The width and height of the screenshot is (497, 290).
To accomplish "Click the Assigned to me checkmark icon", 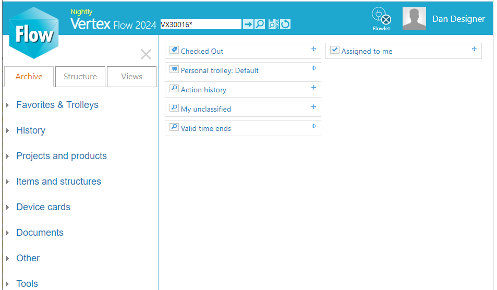I will (x=335, y=50).
